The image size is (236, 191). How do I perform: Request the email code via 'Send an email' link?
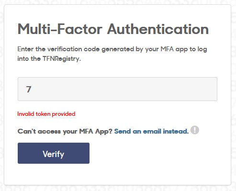(151, 131)
